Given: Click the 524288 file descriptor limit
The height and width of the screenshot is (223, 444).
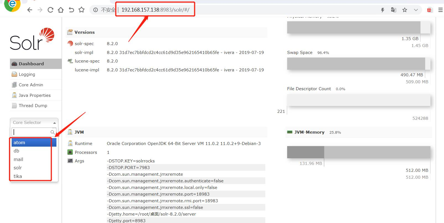Looking at the screenshot, I should [420, 118].
